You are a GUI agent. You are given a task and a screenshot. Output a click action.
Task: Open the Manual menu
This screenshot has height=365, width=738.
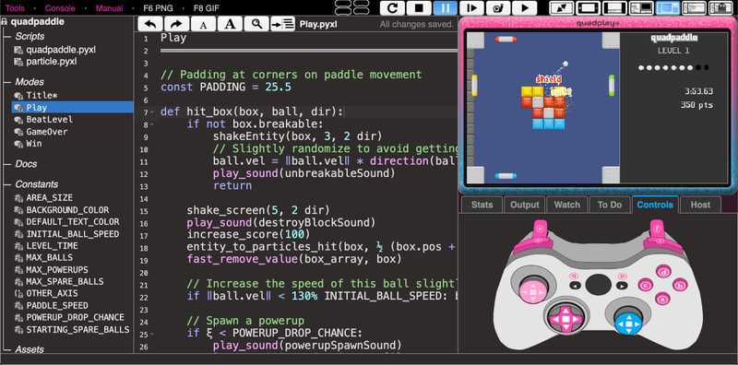109,8
